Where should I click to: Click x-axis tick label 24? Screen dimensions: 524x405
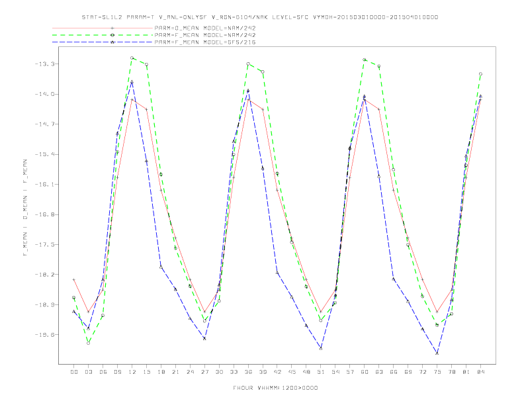[x=190, y=372]
